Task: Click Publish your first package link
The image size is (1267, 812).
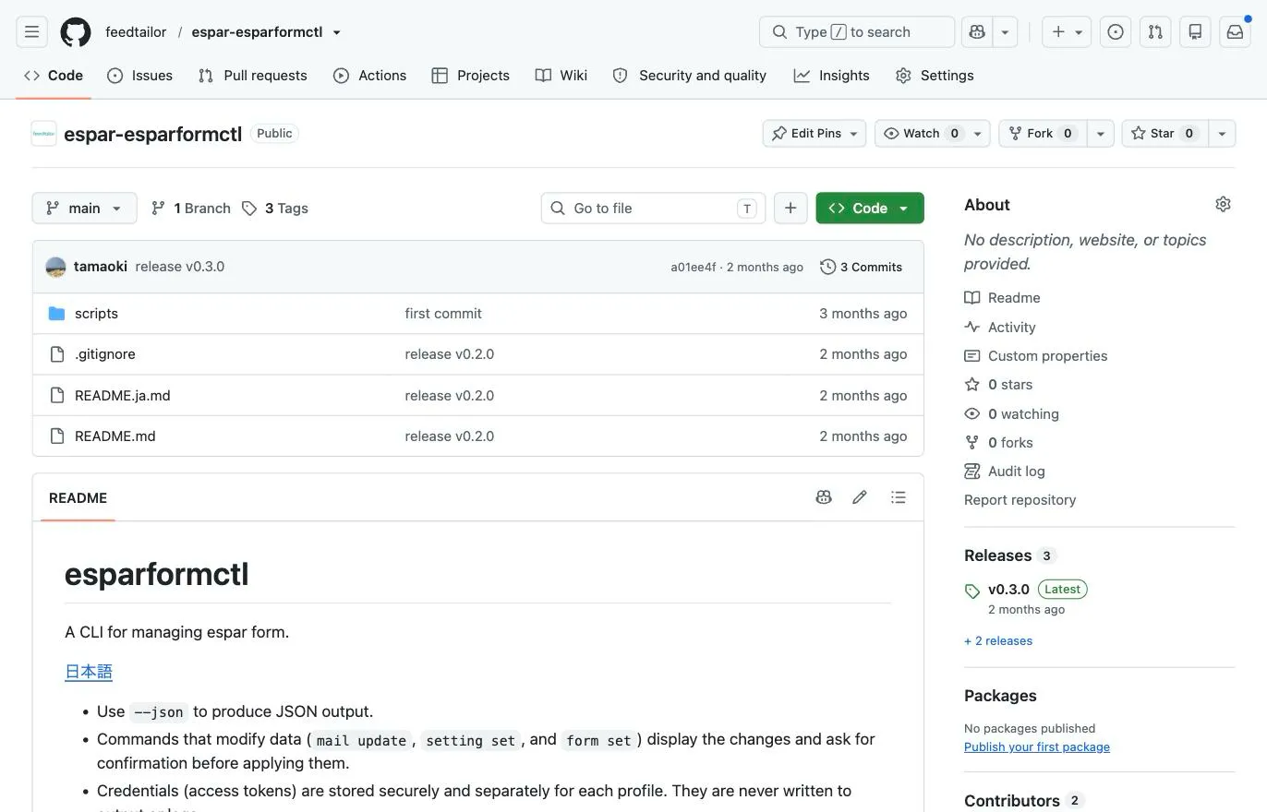Action: pyautogui.click(x=1037, y=746)
